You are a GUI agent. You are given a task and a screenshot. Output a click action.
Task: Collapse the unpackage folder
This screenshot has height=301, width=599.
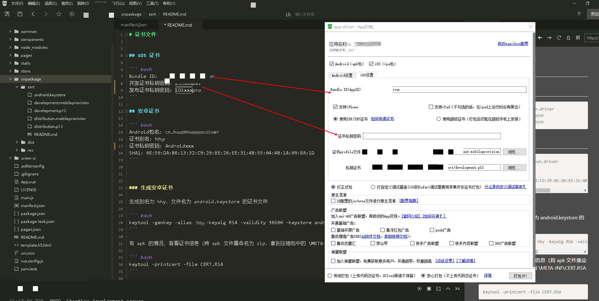pos(10,79)
